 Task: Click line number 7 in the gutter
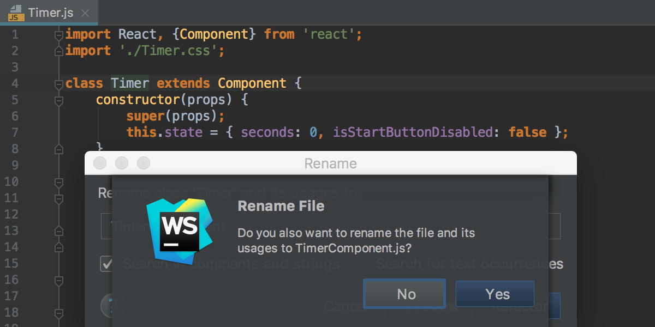[x=14, y=132]
